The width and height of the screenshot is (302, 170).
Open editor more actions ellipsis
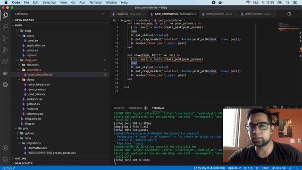click(x=296, y=14)
